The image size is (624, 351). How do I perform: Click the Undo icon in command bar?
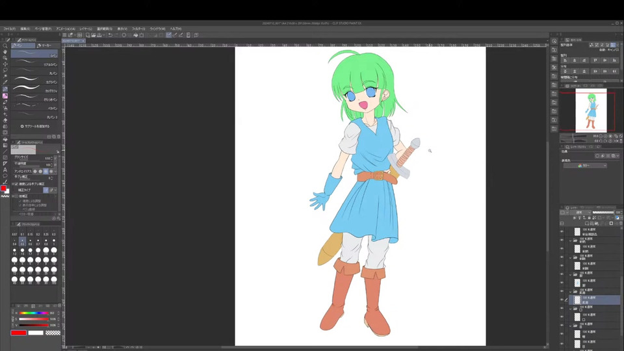click(x=110, y=35)
